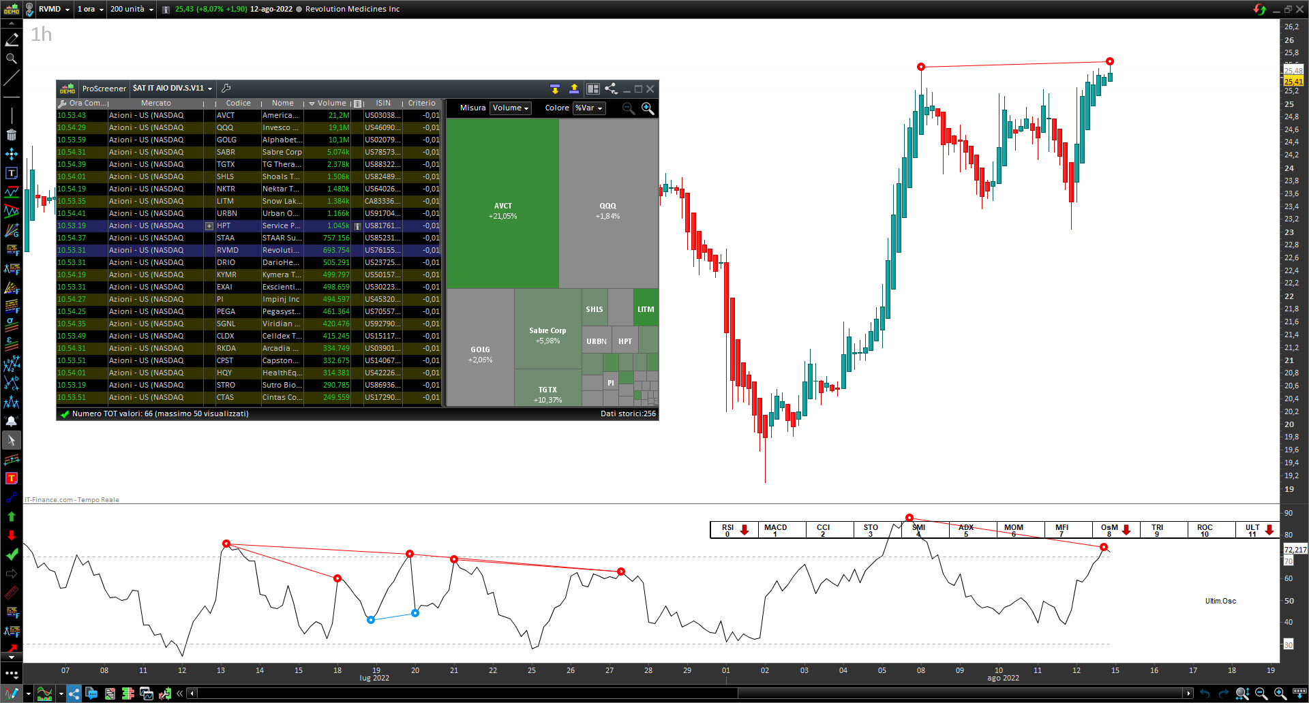Open ProScreener wrench settings icon
Image resolution: width=1309 pixels, height=703 pixels.
(x=226, y=89)
